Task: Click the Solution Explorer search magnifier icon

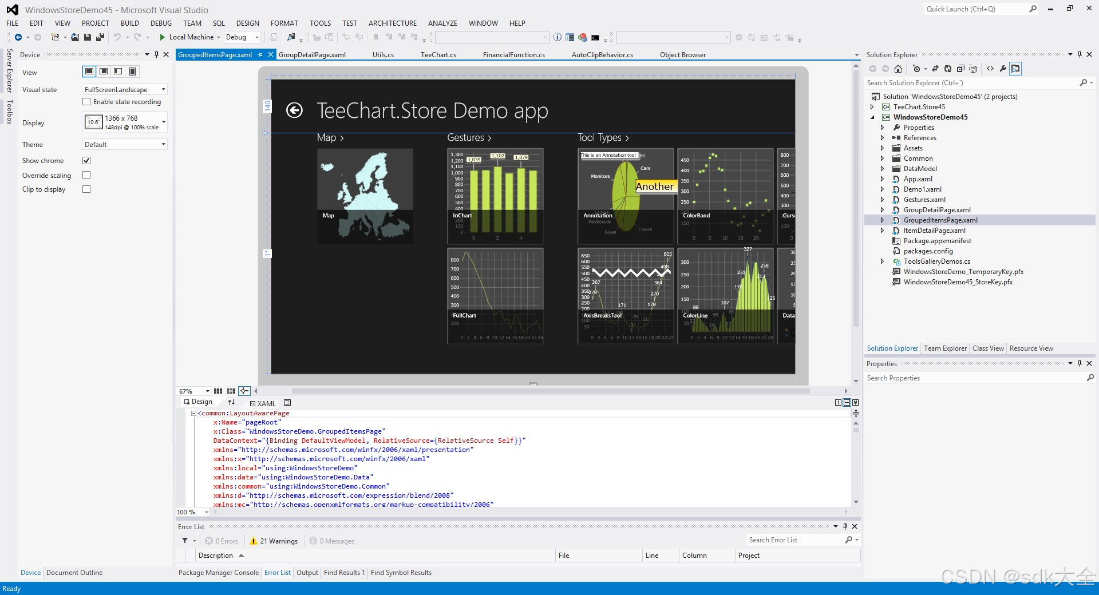Action: 1083,83
